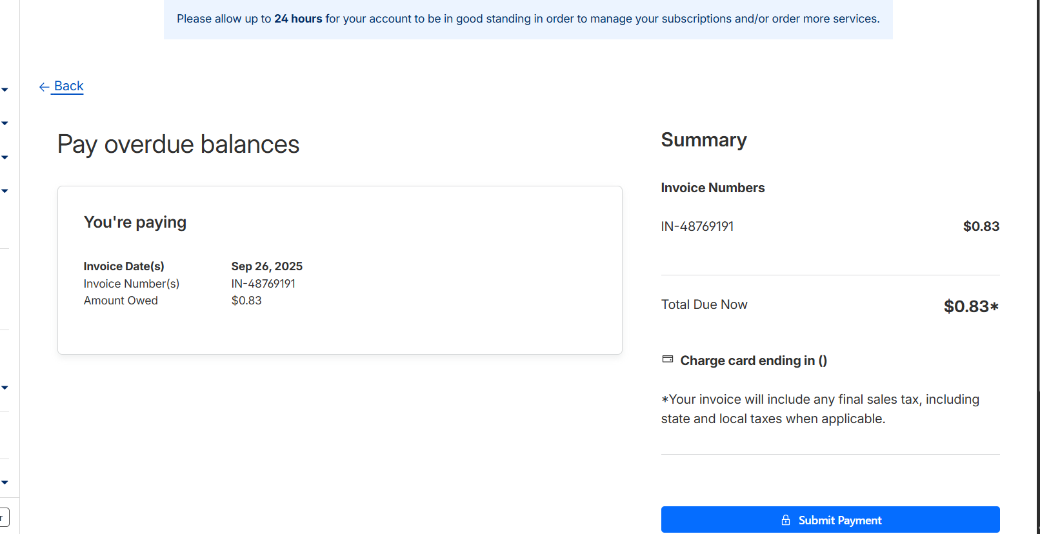Click the Pay overdue balances heading

click(178, 144)
